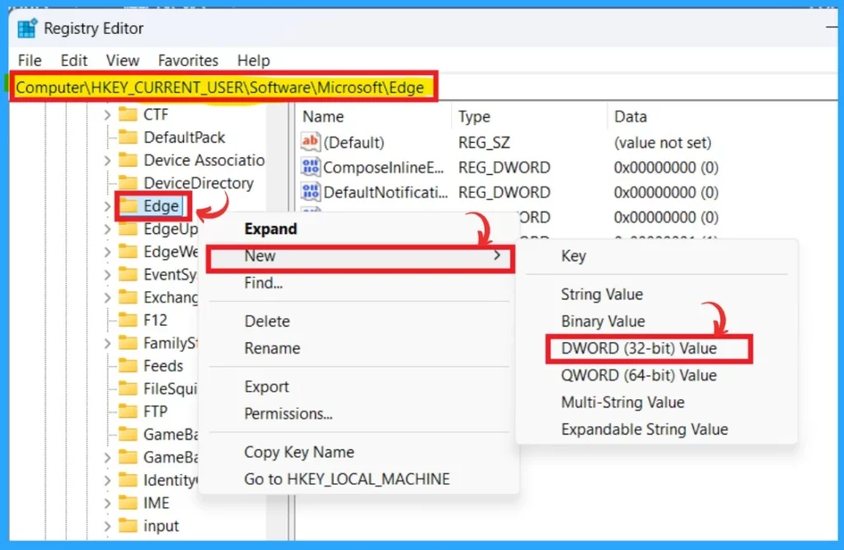This screenshot has width=844, height=550.
Task: Click the FTP folder icon
Action: coord(128,411)
